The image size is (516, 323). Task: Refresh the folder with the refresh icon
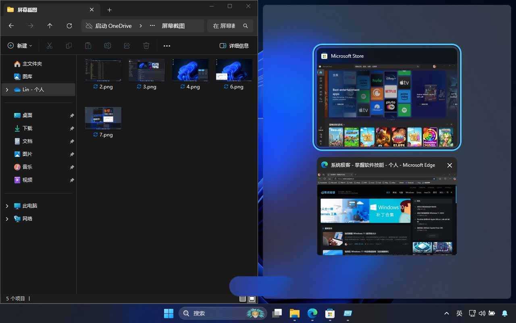69,25
